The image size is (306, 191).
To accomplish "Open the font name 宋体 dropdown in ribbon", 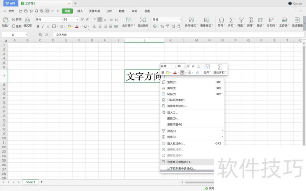I will click(62, 19).
